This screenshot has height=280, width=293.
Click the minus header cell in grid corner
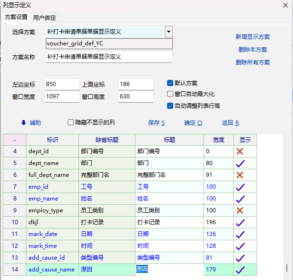pos(15,140)
